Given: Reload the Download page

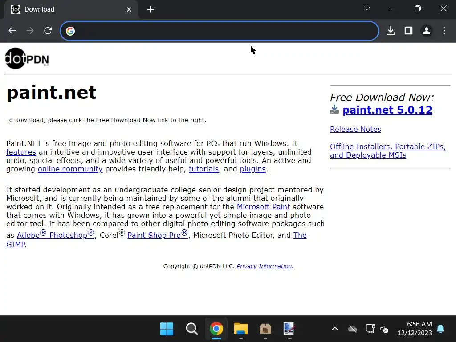Looking at the screenshot, I should coord(48,31).
